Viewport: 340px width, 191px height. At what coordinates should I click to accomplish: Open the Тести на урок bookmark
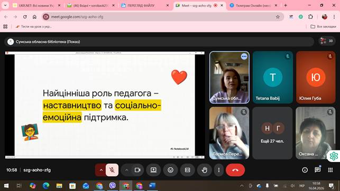pos(34,26)
